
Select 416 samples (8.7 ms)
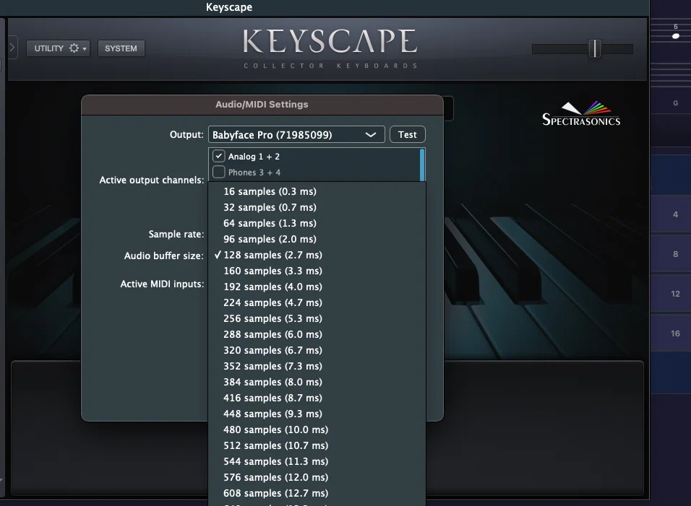click(x=317, y=397)
